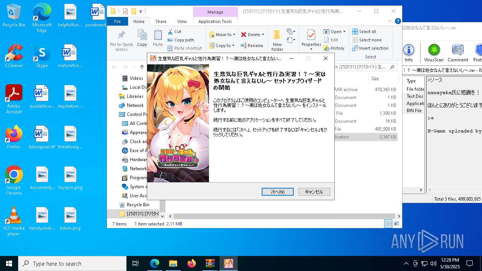The image size is (482, 271).
Task: Switch to large icons view in status bar
Action: [396, 224]
